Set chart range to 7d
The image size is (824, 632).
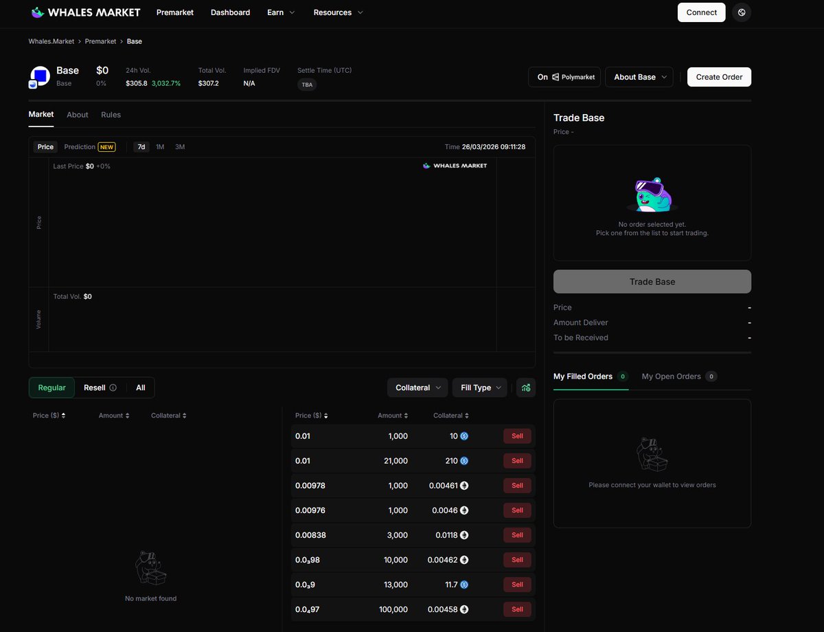141,147
